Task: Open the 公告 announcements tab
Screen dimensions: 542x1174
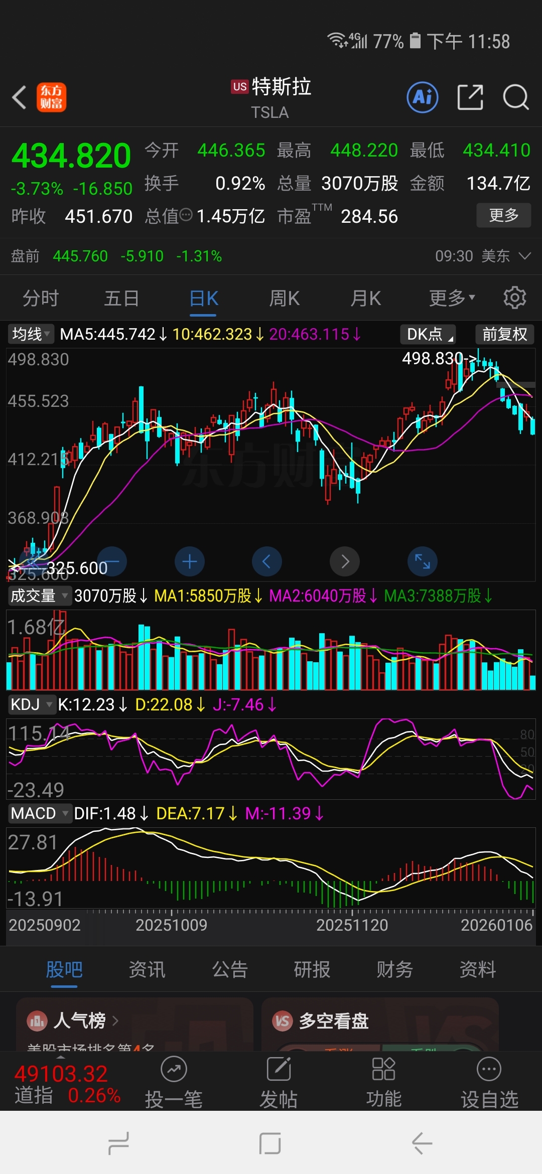Action: pyautogui.click(x=230, y=969)
